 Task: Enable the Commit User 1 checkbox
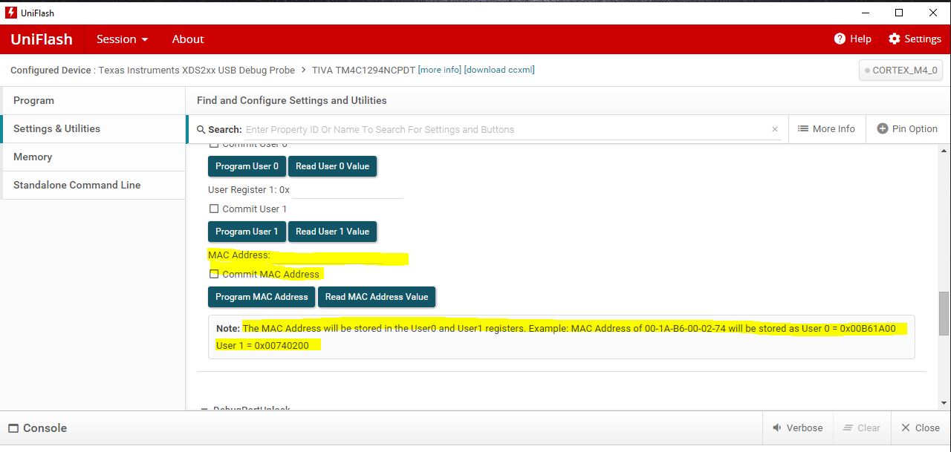tap(214, 209)
